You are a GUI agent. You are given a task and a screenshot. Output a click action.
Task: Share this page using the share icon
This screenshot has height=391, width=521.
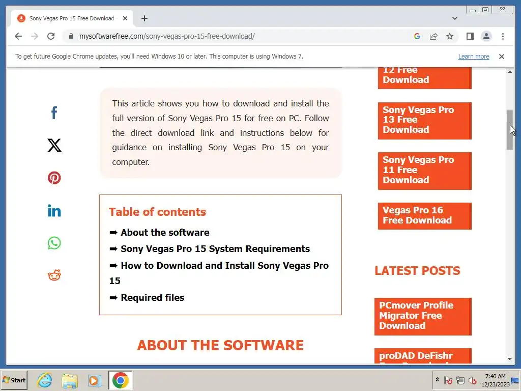pyautogui.click(x=433, y=36)
